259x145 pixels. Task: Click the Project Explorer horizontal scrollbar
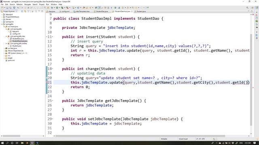pyautogui.click(x=12, y=136)
